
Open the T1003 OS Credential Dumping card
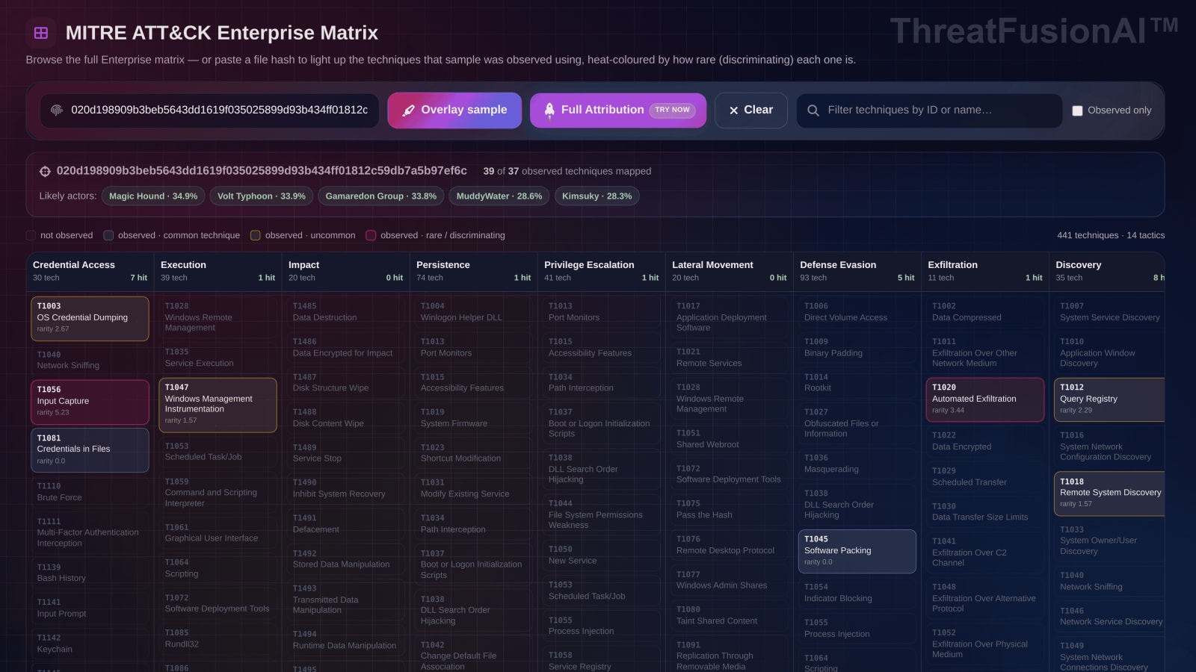[x=90, y=319]
